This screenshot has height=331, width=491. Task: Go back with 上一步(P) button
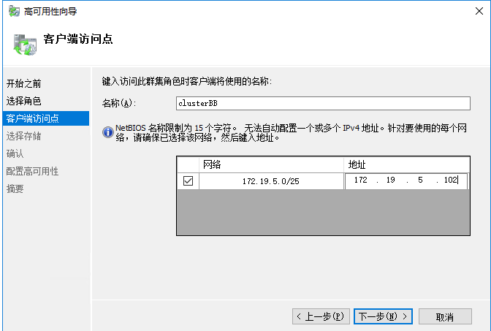(321, 316)
